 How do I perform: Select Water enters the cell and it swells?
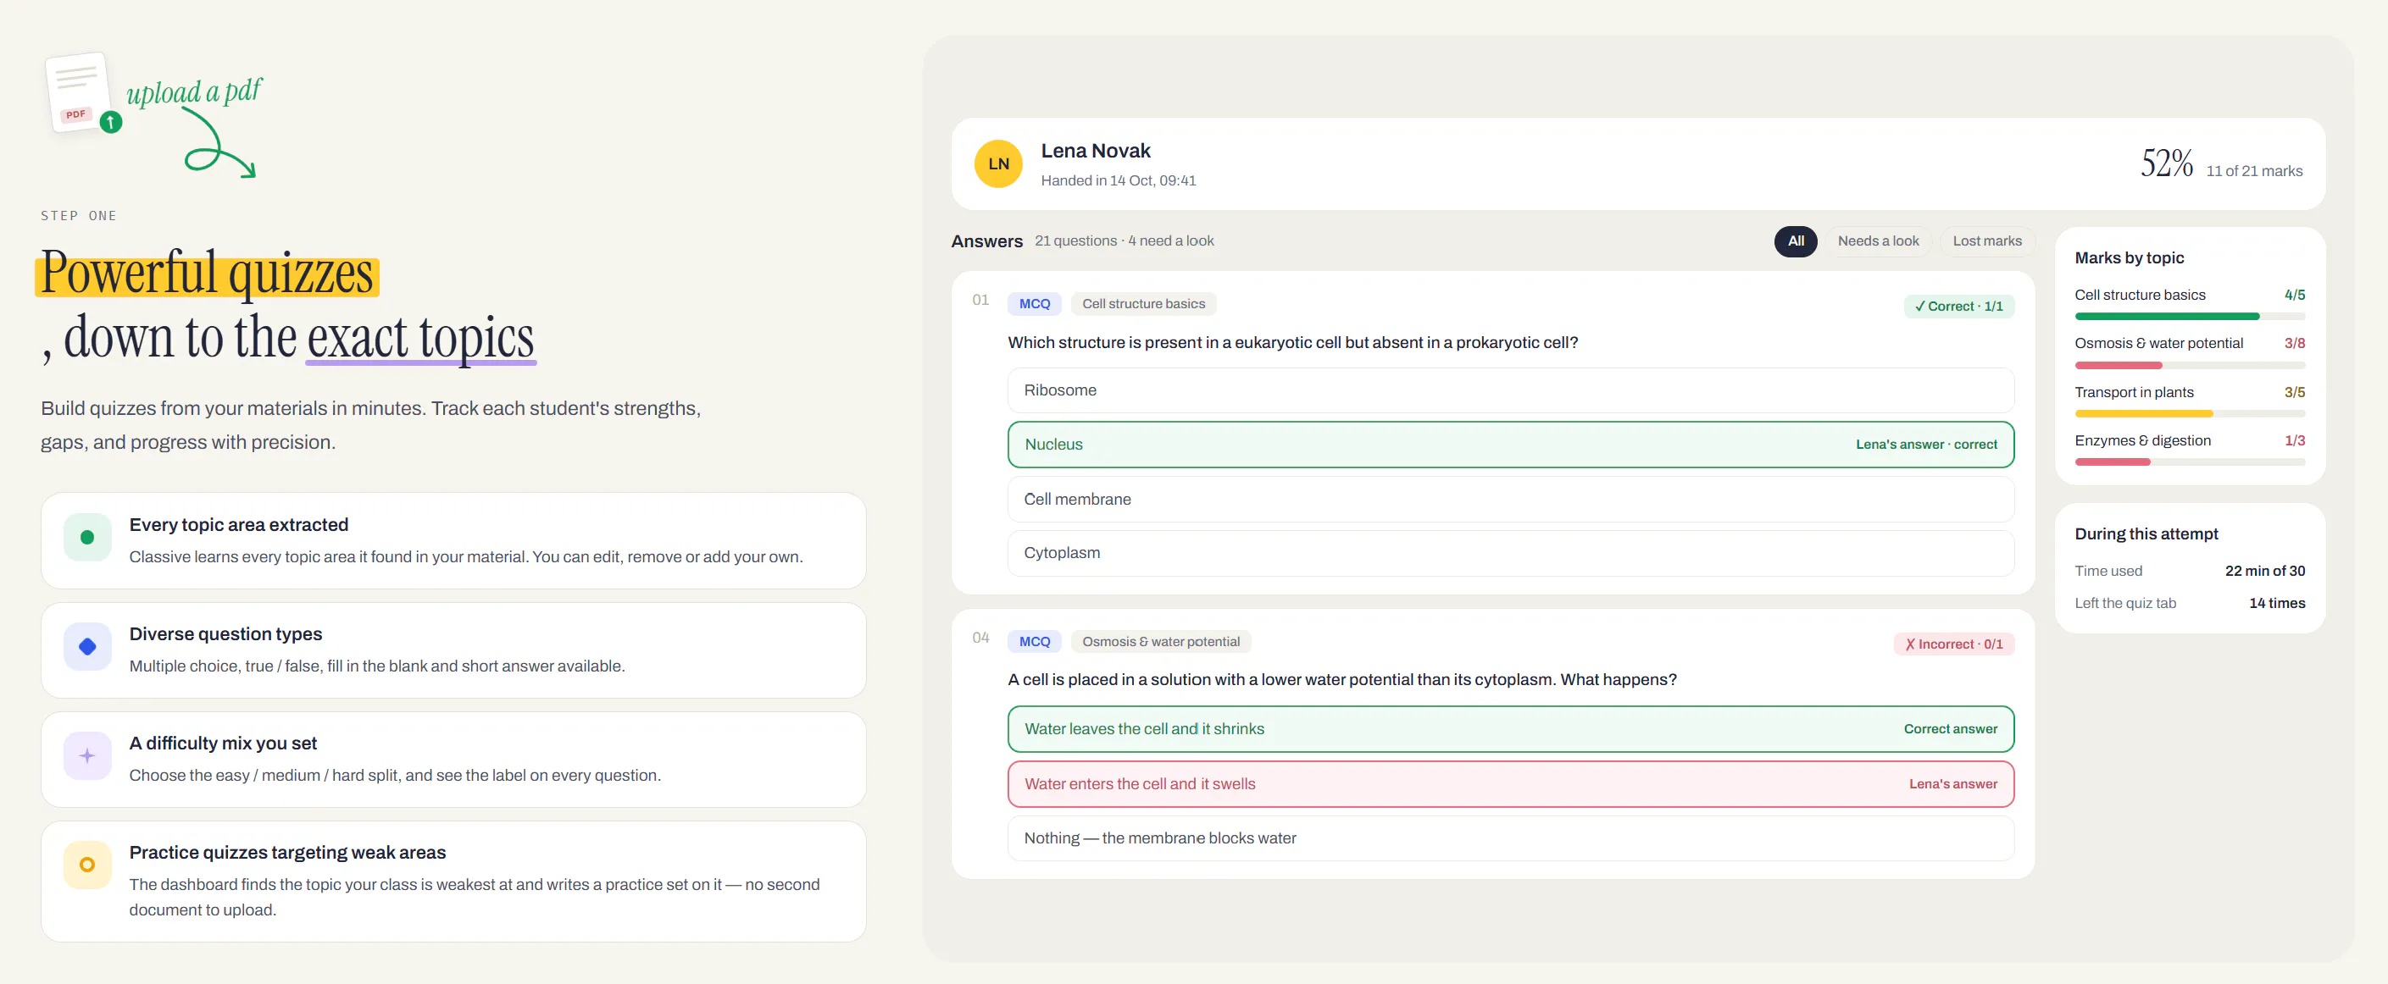(1510, 784)
